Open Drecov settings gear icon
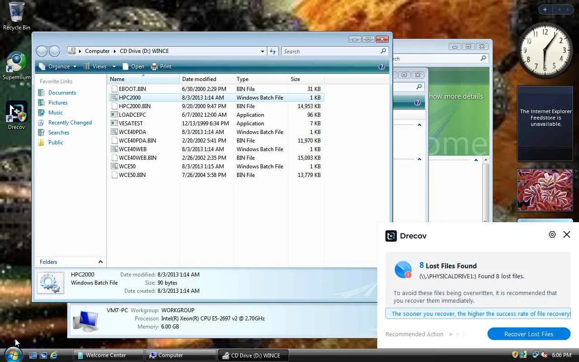The height and width of the screenshot is (362, 579). click(x=552, y=234)
